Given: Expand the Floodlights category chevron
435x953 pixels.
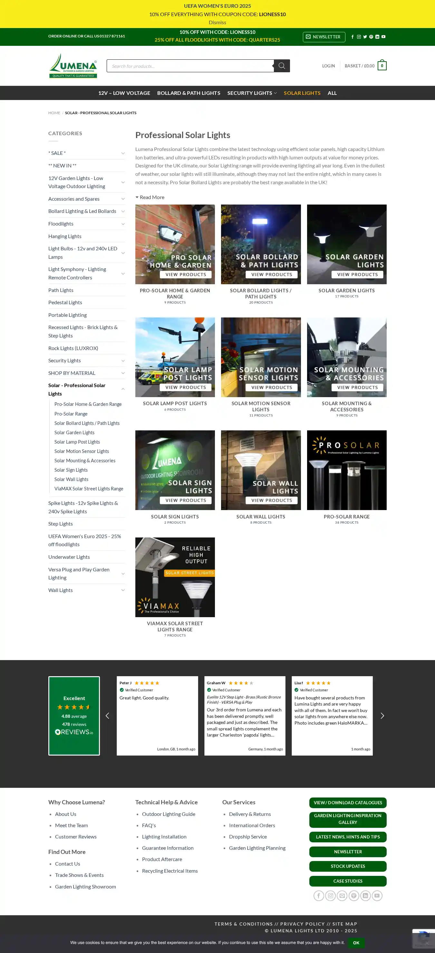Looking at the screenshot, I should pos(123,224).
